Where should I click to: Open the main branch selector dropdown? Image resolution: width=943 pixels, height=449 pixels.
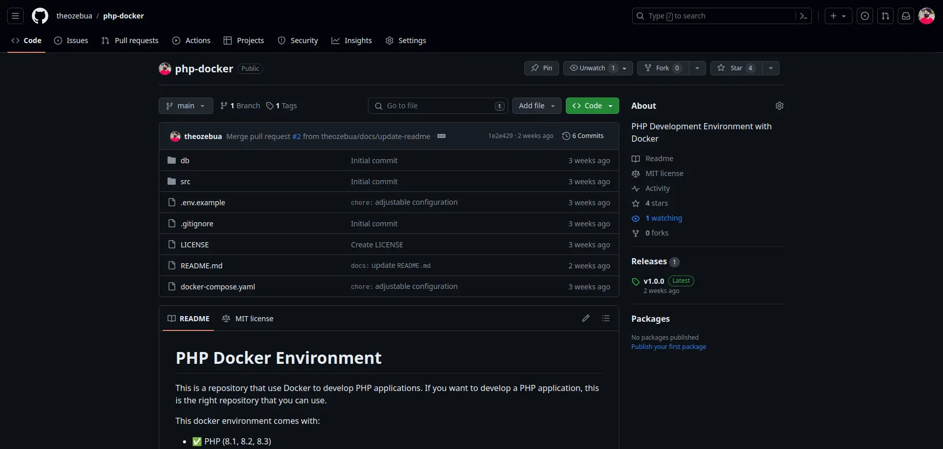click(186, 106)
